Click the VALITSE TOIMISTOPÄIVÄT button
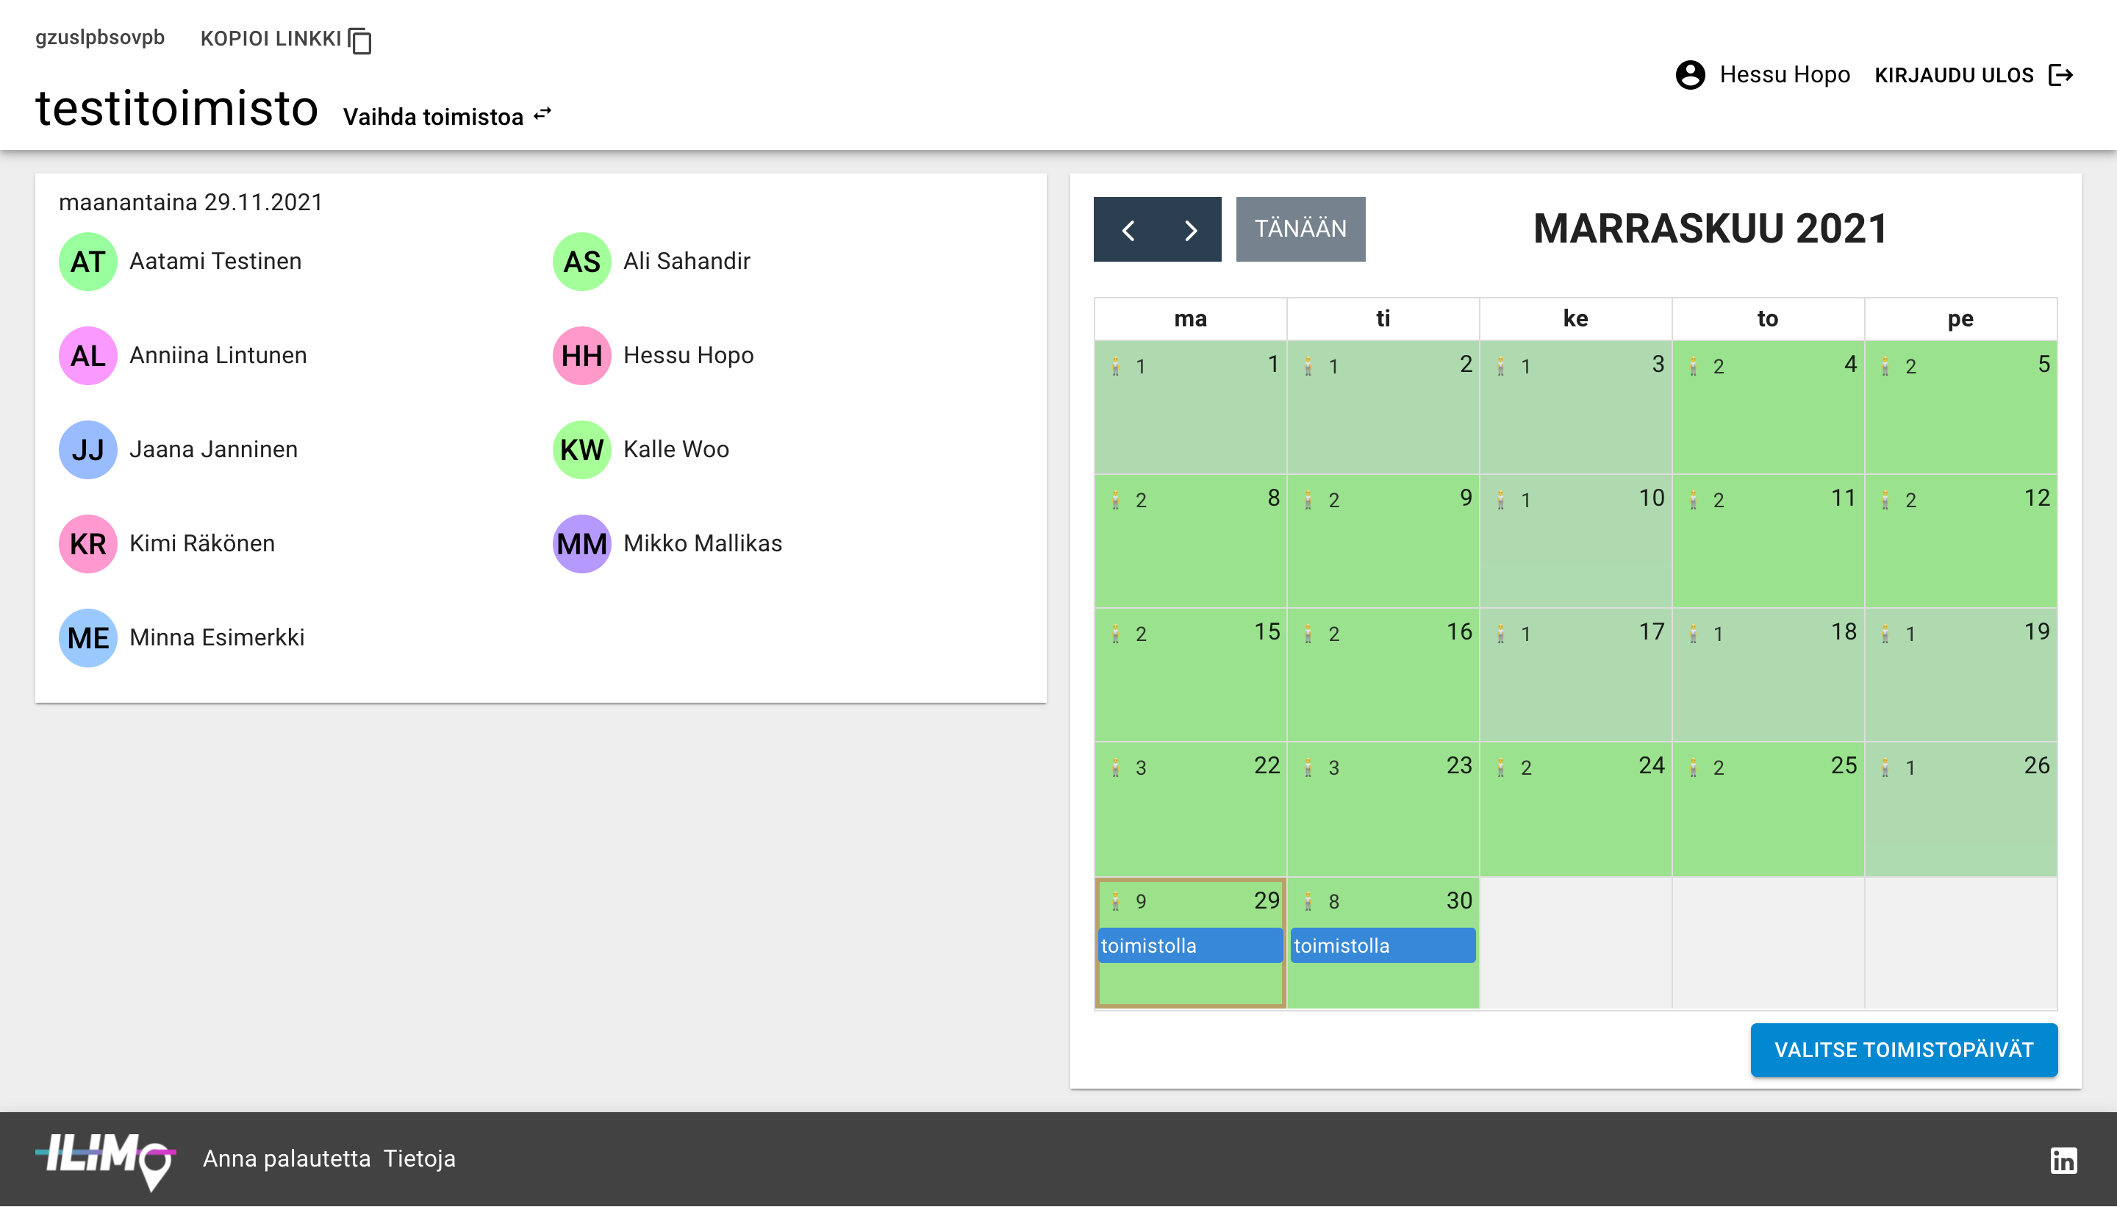Screen dimensions: 2117x1207 (1903, 1050)
